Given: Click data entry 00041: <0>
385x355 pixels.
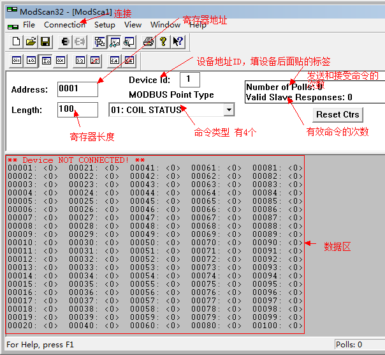Looking at the screenshot, I should (155, 168).
